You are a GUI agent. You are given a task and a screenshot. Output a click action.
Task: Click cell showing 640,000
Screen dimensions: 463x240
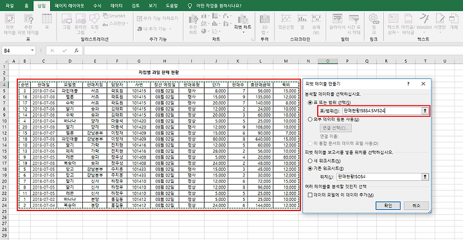point(260,139)
